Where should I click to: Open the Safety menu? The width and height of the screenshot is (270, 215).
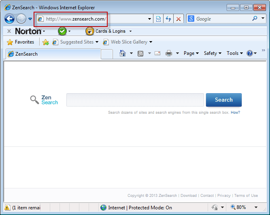pos(213,53)
